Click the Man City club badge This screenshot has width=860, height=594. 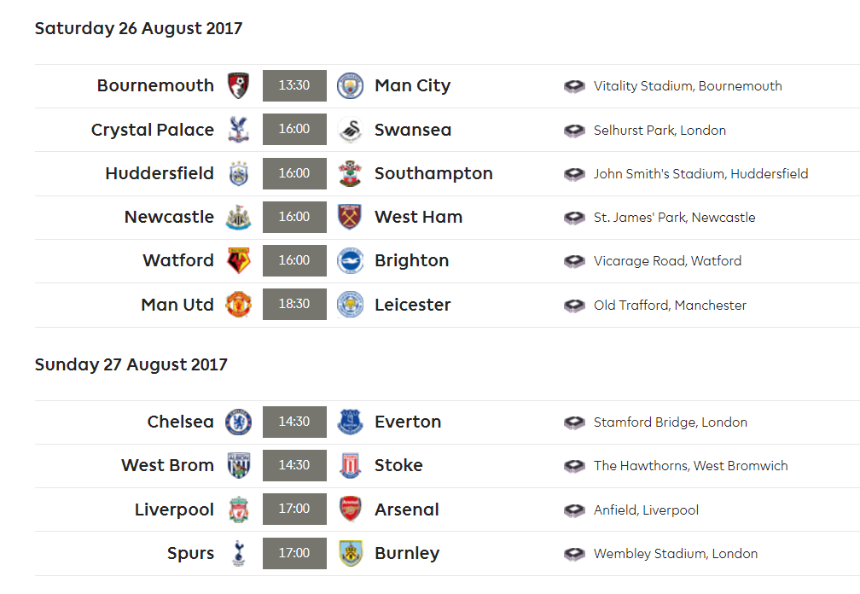coord(350,85)
